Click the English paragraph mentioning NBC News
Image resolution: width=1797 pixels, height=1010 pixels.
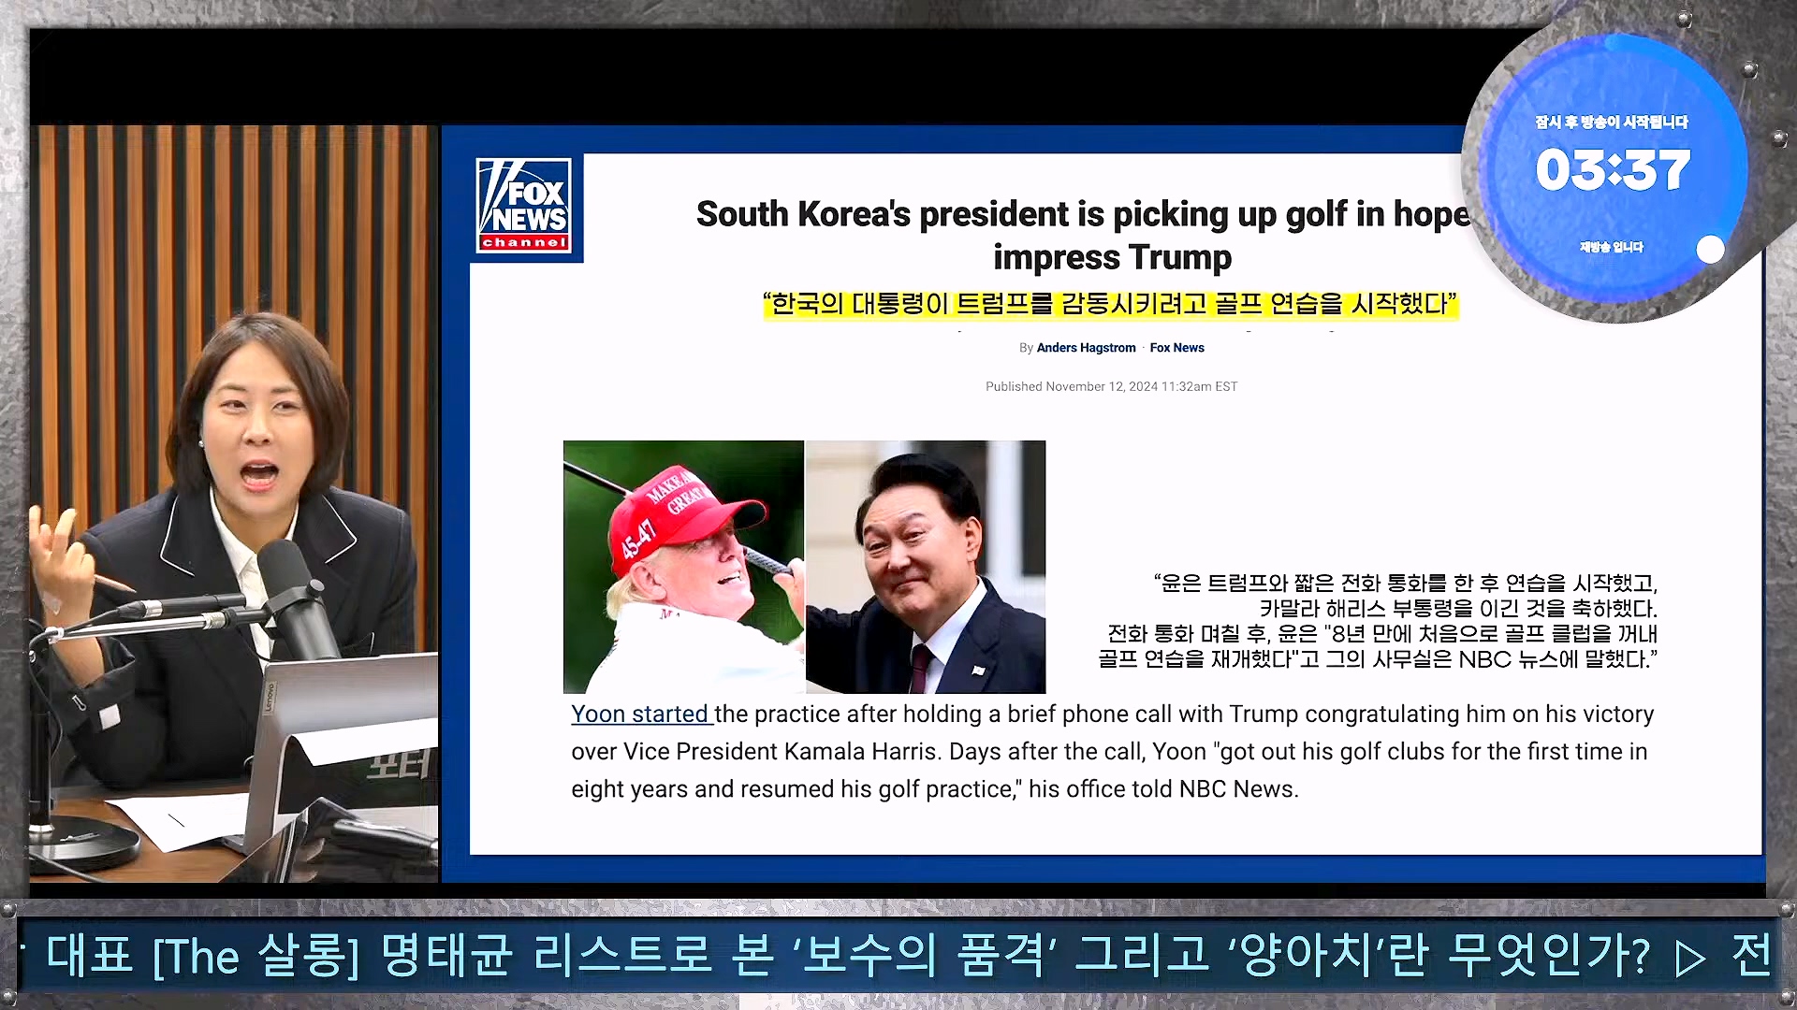[x=1112, y=752]
